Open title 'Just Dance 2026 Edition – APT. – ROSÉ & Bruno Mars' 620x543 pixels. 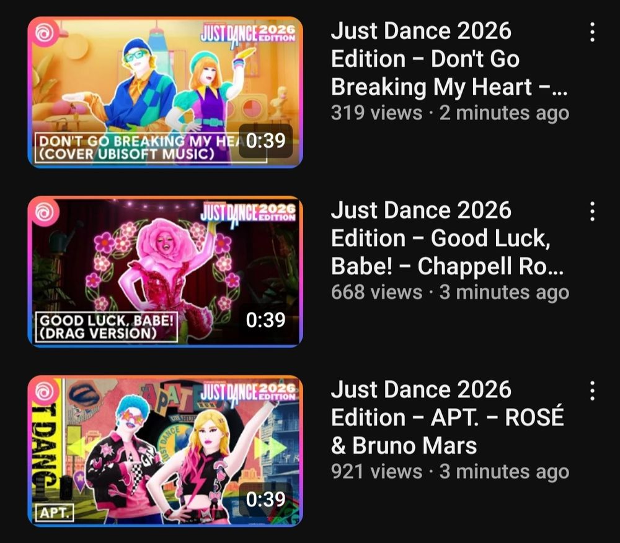pyautogui.click(x=447, y=417)
